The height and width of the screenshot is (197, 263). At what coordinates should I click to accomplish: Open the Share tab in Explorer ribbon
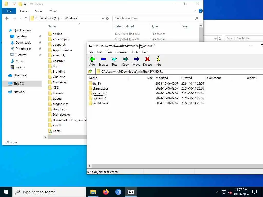click(x=39, y=11)
